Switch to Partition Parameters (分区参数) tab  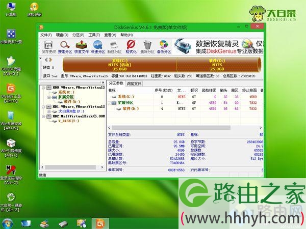pyautogui.click(x=116, y=83)
